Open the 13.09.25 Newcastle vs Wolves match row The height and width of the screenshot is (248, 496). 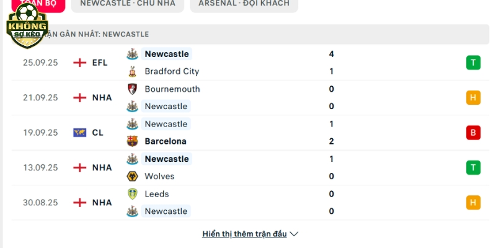(250, 167)
